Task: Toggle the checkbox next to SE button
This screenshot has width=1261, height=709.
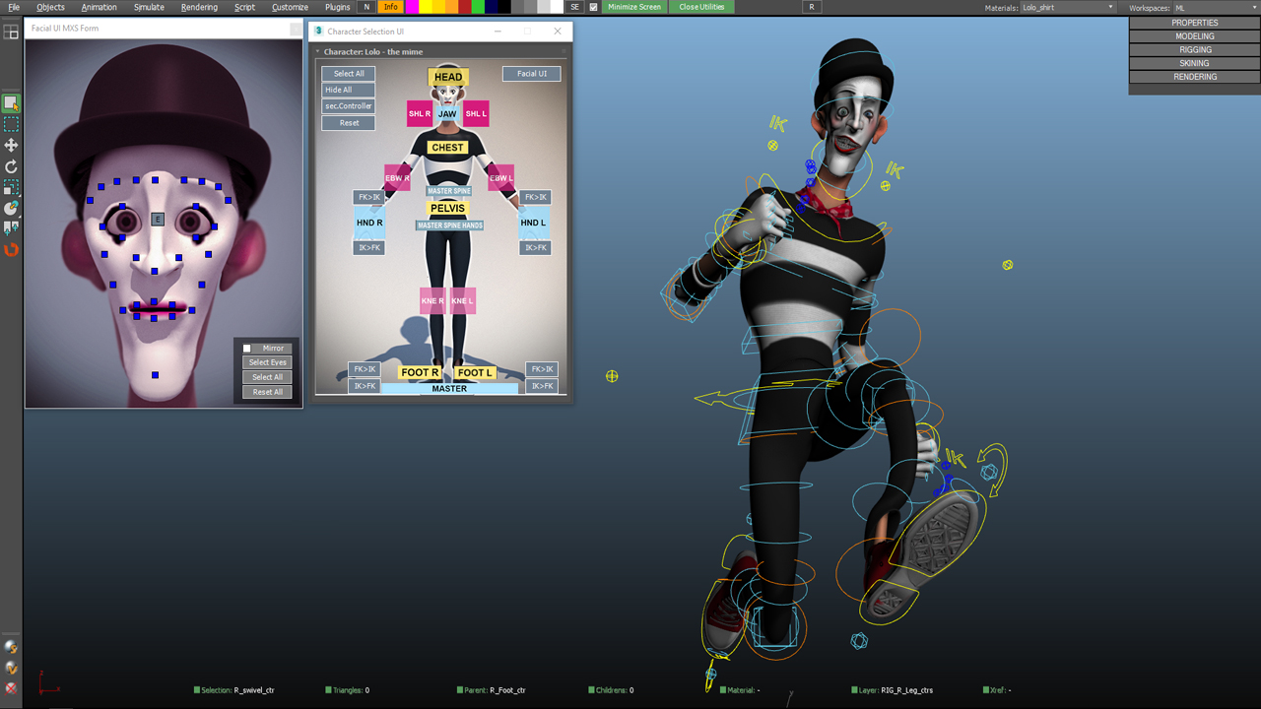Action: coord(593,7)
